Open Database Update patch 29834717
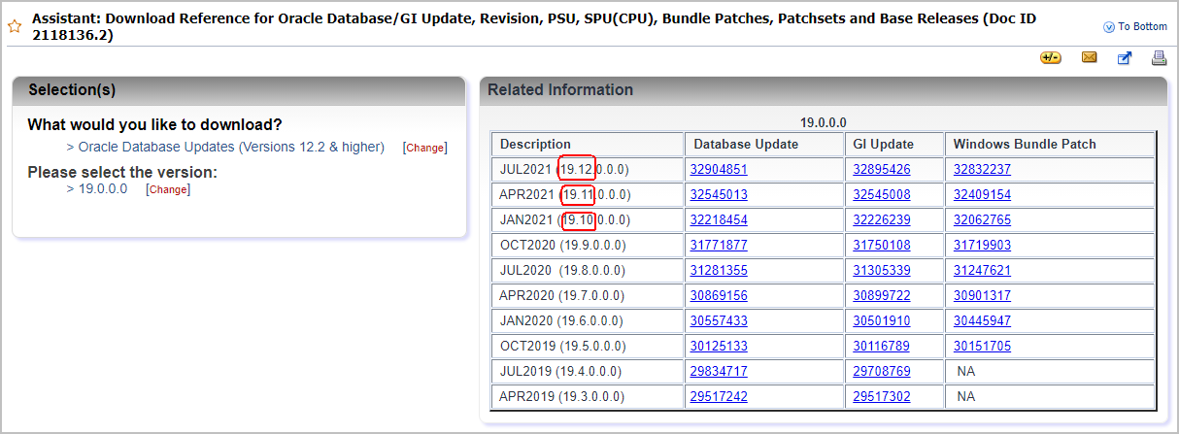The height and width of the screenshot is (434, 1179). pos(719,371)
